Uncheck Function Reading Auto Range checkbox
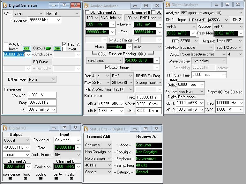 coord(107,67)
